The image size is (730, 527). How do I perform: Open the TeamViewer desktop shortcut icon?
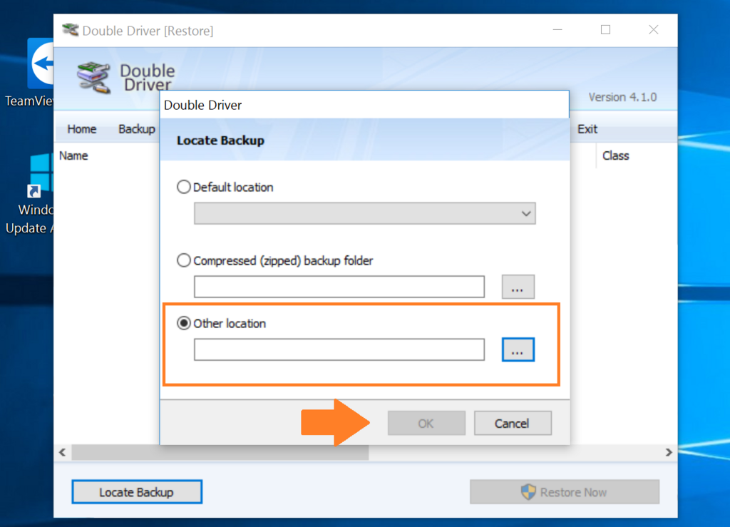tap(41, 63)
